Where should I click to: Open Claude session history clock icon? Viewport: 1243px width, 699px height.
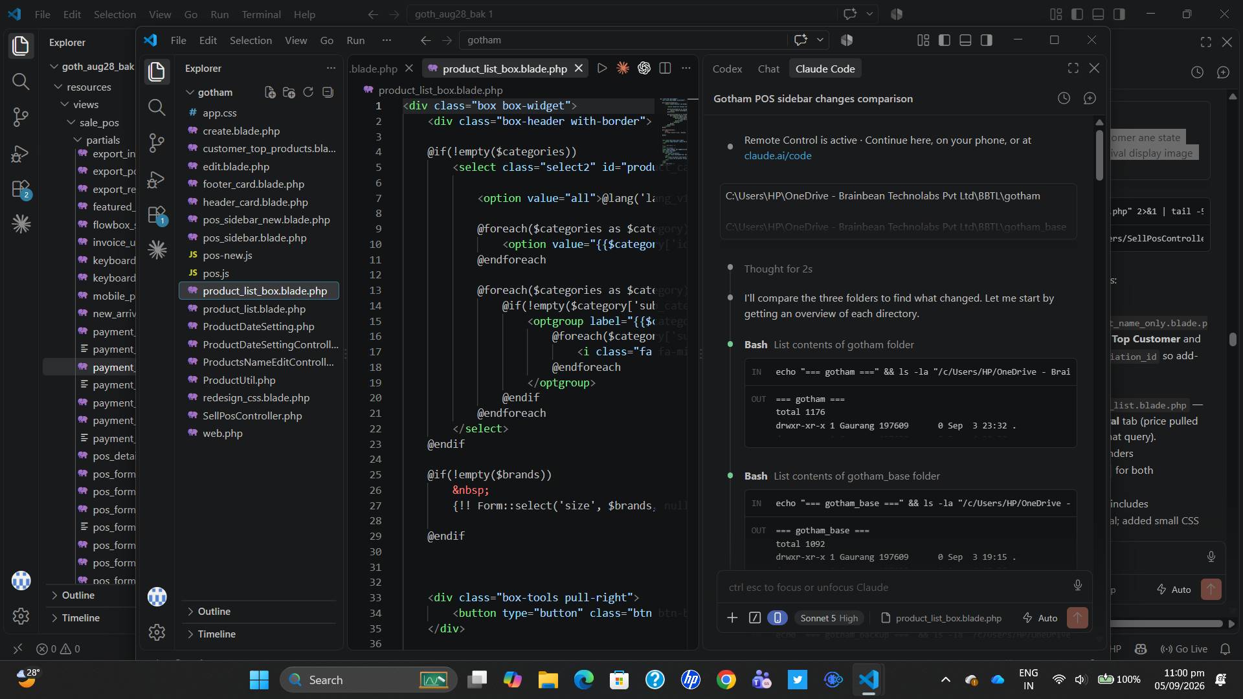[x=1064, y=98]
